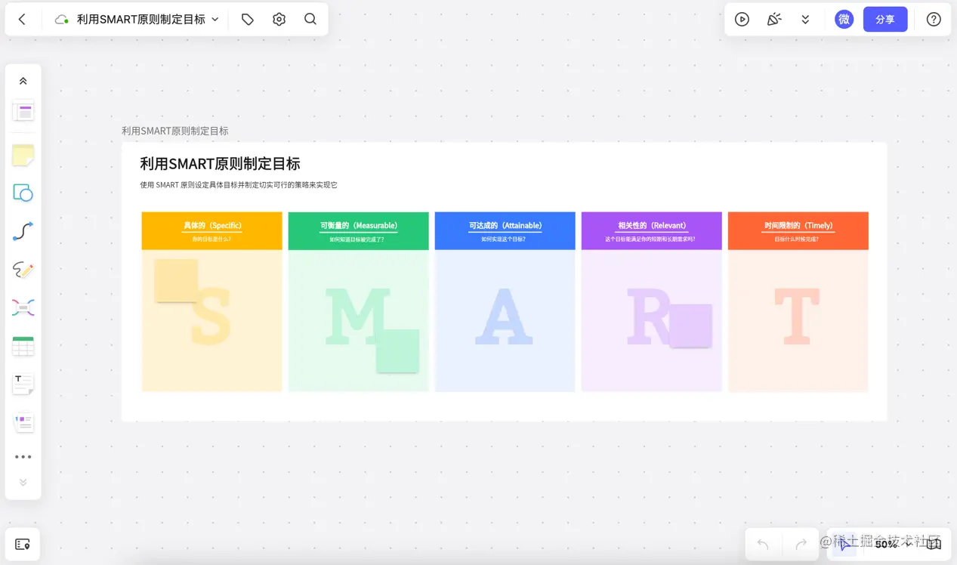
Task: Open the frame list panel bottom-left icon
Action: pyautogui.click(x=23, y=544)
